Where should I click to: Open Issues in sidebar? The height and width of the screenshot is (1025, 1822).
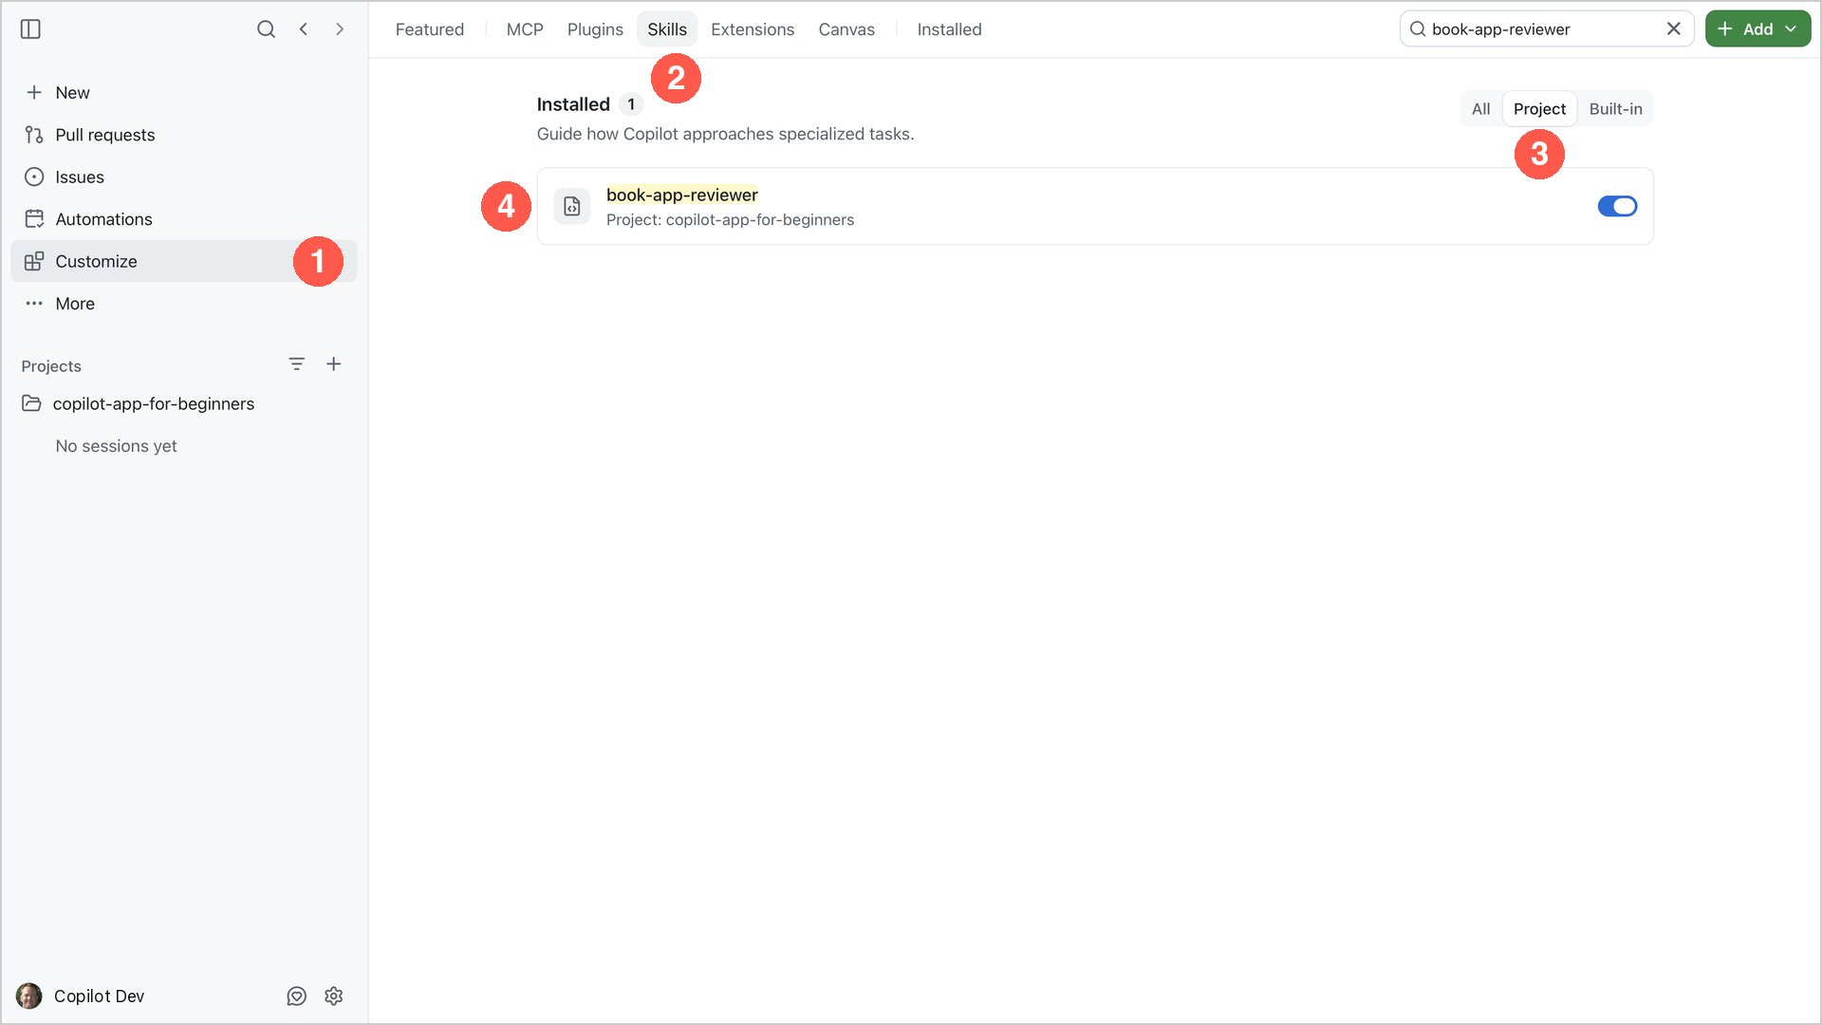tap(184, 177)
